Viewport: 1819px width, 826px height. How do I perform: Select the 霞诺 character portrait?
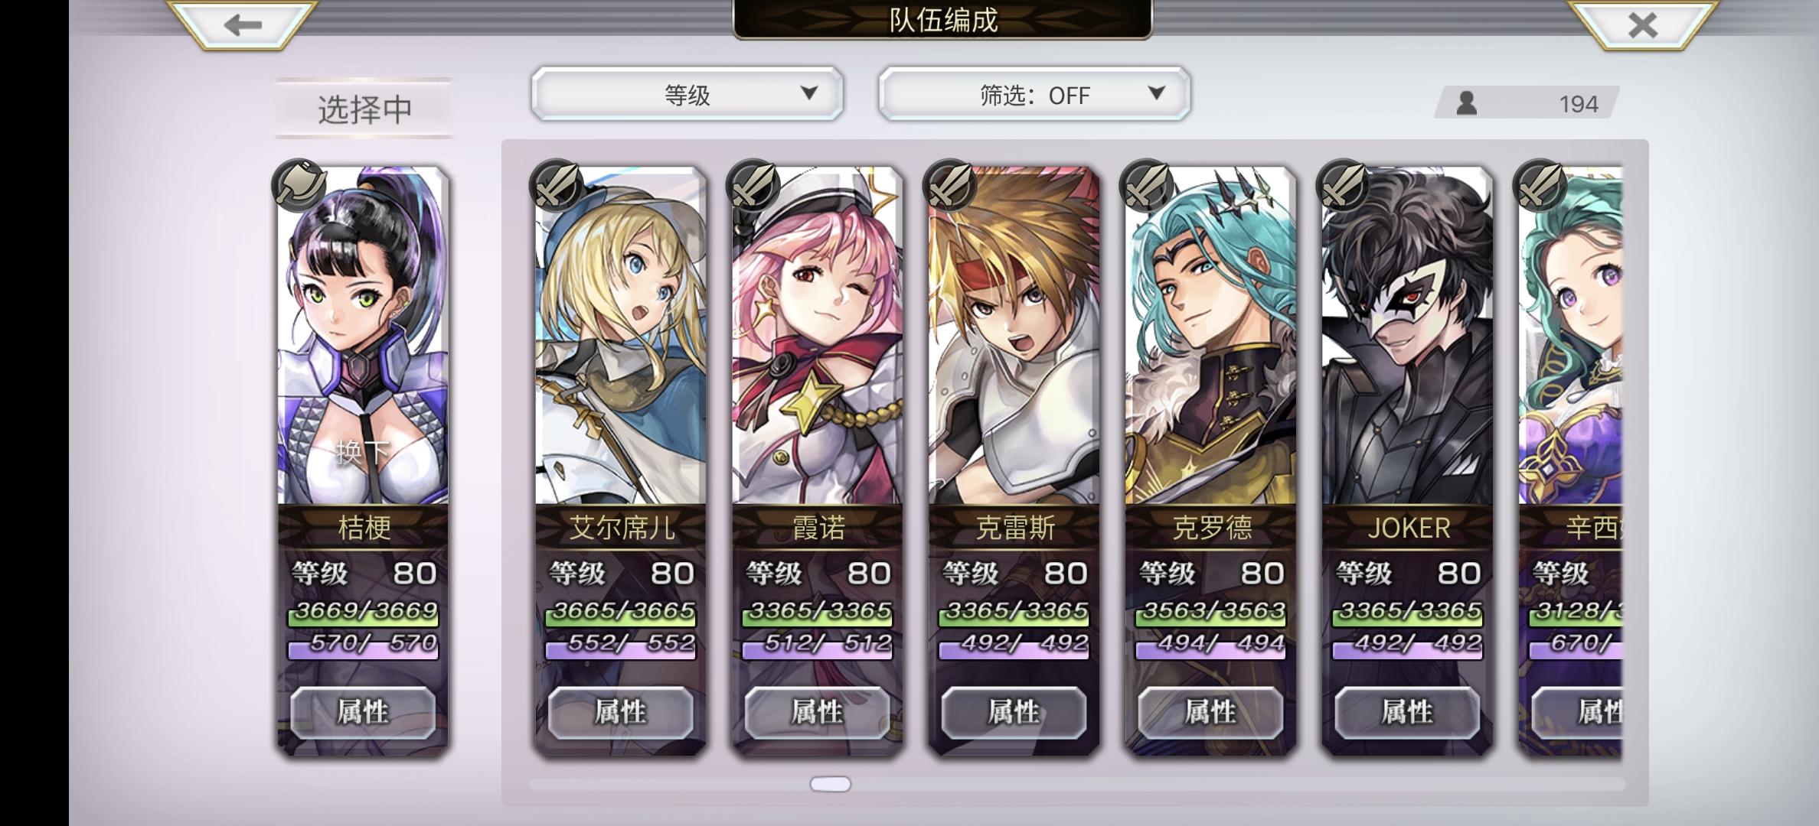click(x=818, y=337)
